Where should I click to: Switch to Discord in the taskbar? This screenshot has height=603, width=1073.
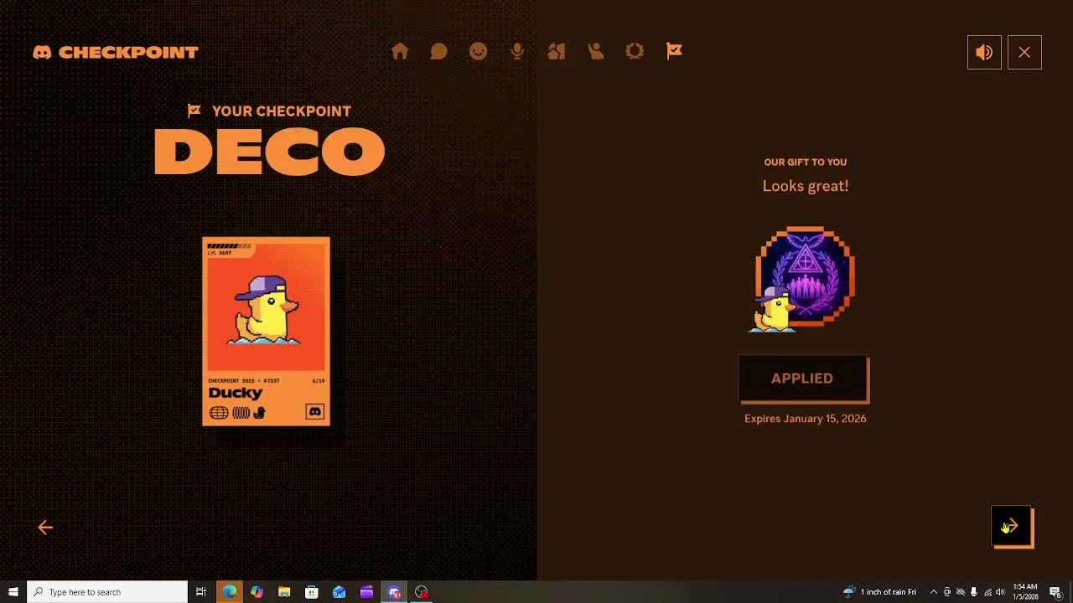395,592
